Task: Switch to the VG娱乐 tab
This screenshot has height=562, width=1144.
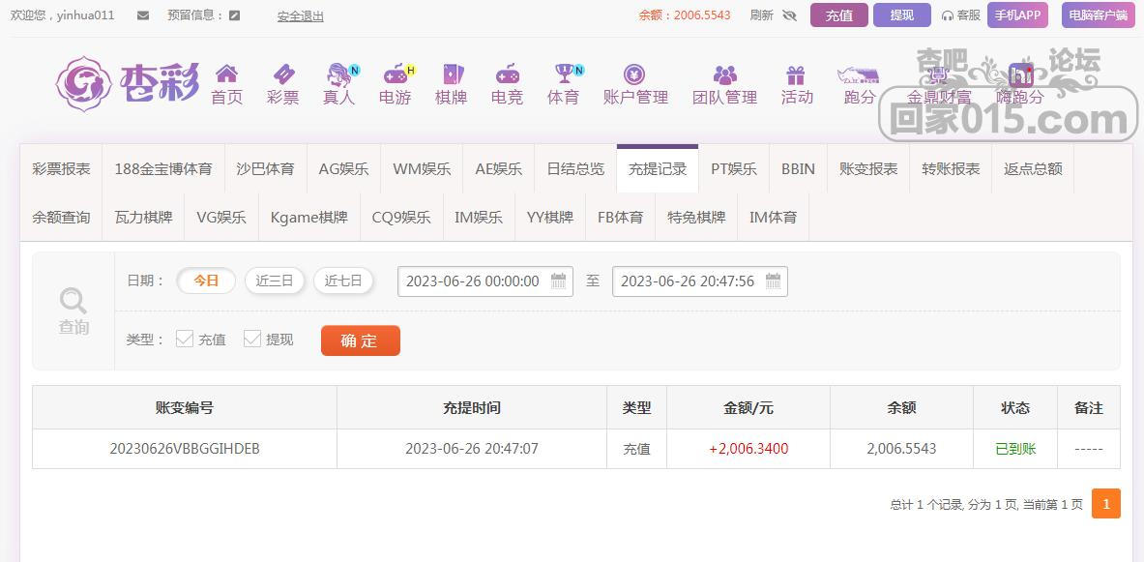Action: tap(221, 217)
